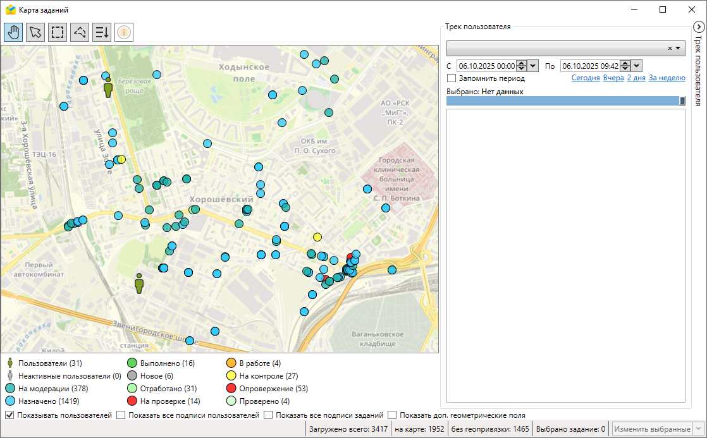Activate the polygon lasso selection tool
This screenshot has width=707, height=438.
tap(80, 32)
